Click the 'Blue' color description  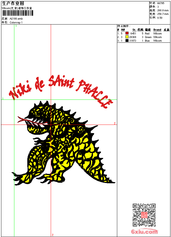(147, 41)
